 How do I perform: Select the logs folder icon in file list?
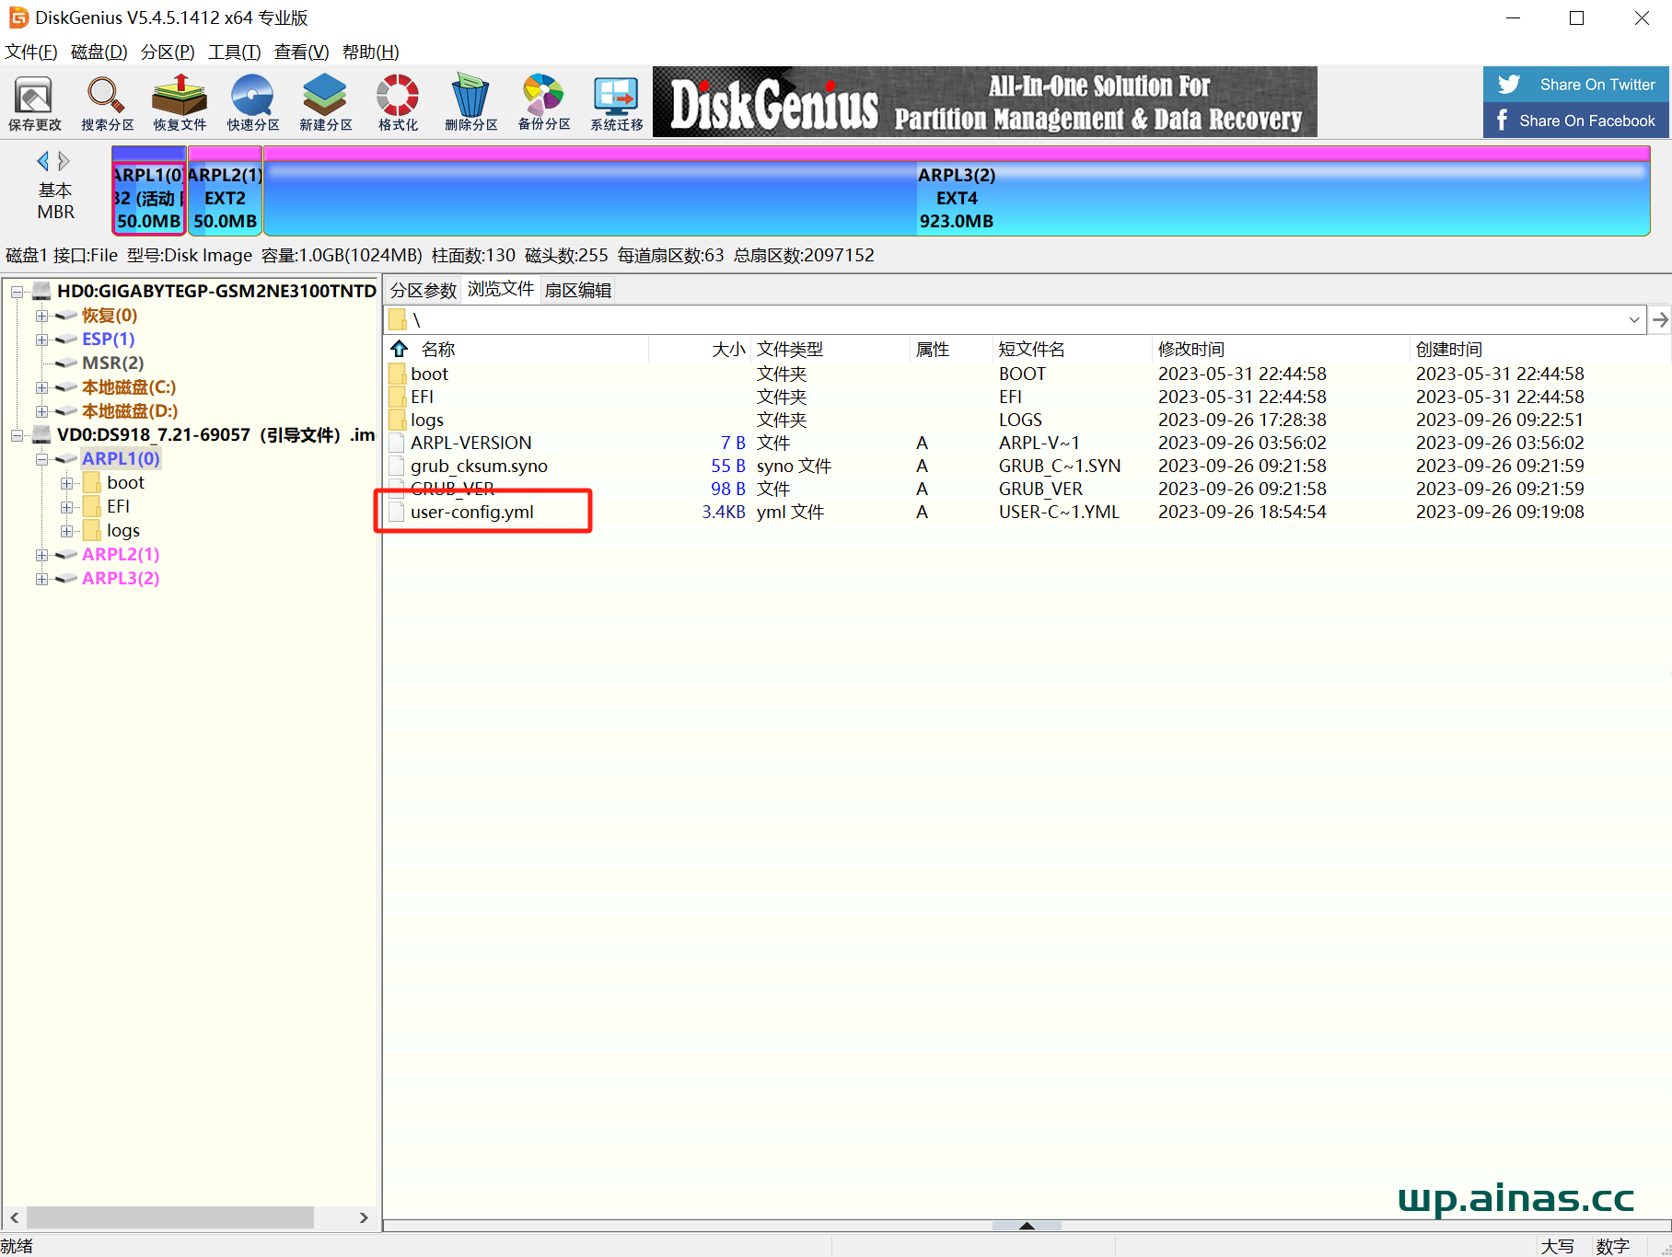pyautogui.click(x=397, y=420)
